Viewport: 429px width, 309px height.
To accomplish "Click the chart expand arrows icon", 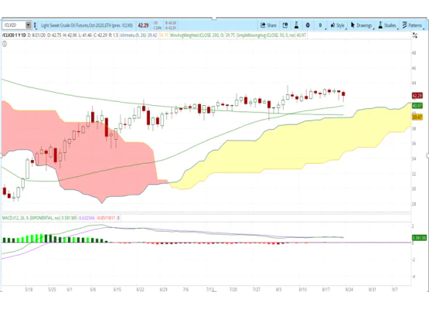I will 415,36.
